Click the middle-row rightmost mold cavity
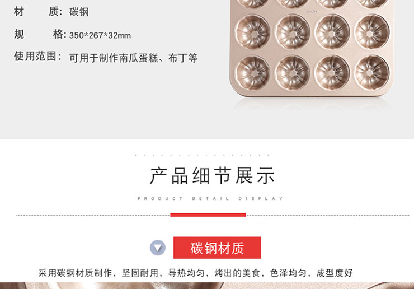 pyautogui.click(x=371, y=32)
